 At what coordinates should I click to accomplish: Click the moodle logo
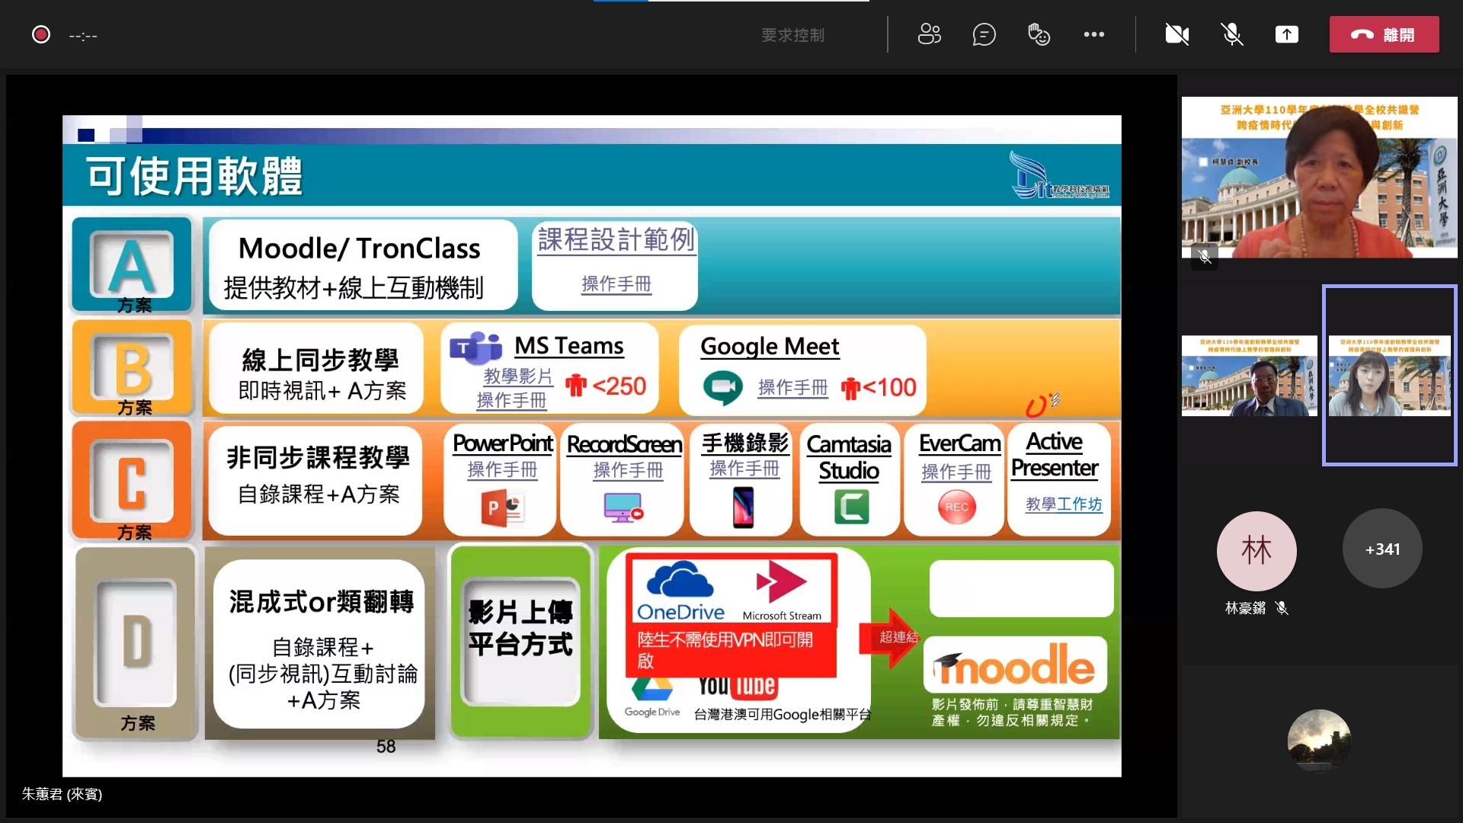(1014, 664)
